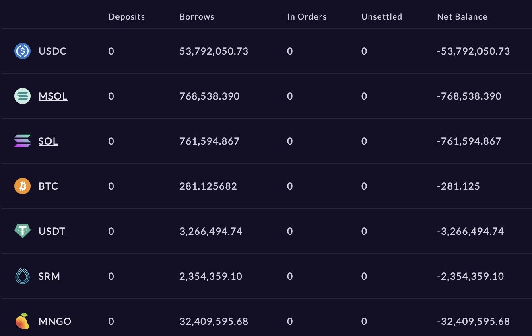Viewport: 532px width, 336px height.
Task: Select USDC borrows value 53,792,050.73
Action: 214,51
